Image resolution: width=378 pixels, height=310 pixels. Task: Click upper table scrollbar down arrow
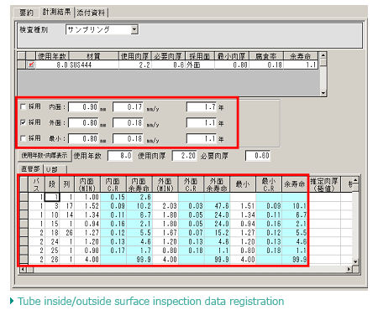(323, 93)
